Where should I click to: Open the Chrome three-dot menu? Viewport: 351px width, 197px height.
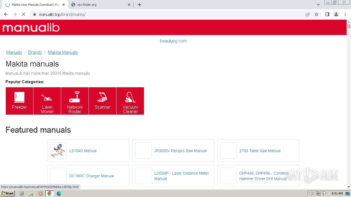point(345,14)
